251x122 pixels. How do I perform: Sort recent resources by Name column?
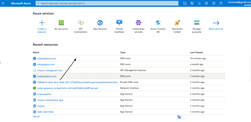(x=36, y=52)
